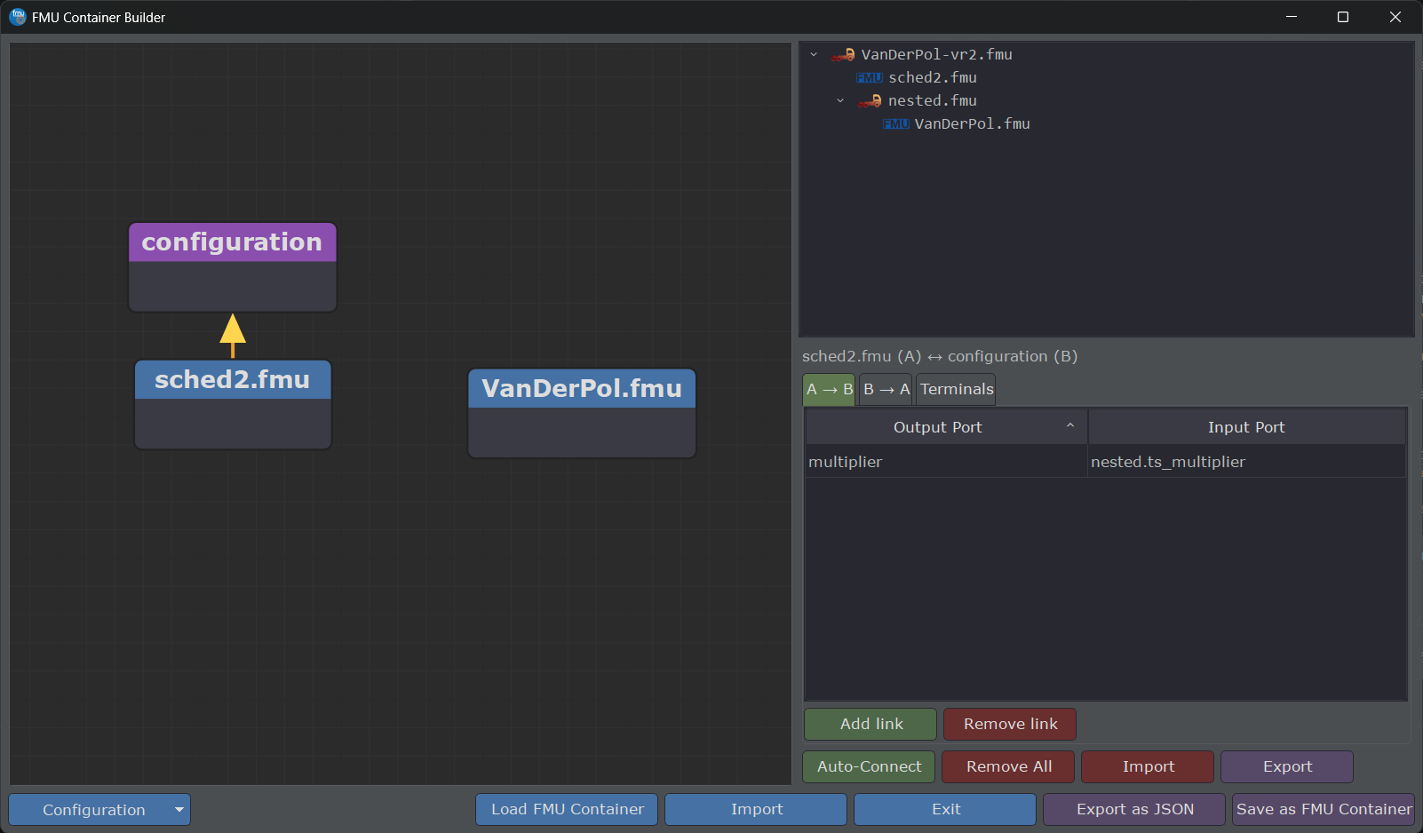Select the configuration node in canvas

tap(233, 267)
